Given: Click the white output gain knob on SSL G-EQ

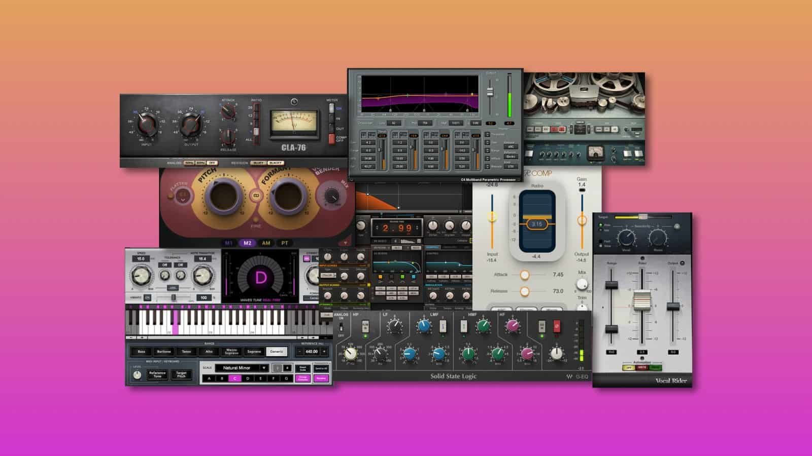Looking at the screenshot, I should (x=557, y=353).
